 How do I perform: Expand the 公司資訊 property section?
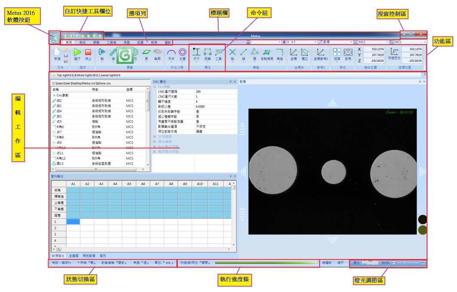[154, 136]
